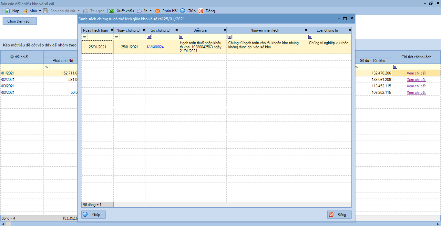The image size is (441, 226).
Task: Click the Giúp help icon in toolbar
Action: [183, 11]
